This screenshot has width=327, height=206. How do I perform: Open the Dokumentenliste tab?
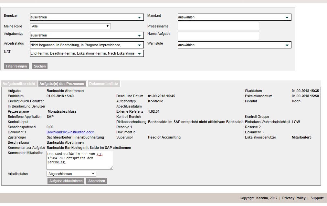click(104, 84)
